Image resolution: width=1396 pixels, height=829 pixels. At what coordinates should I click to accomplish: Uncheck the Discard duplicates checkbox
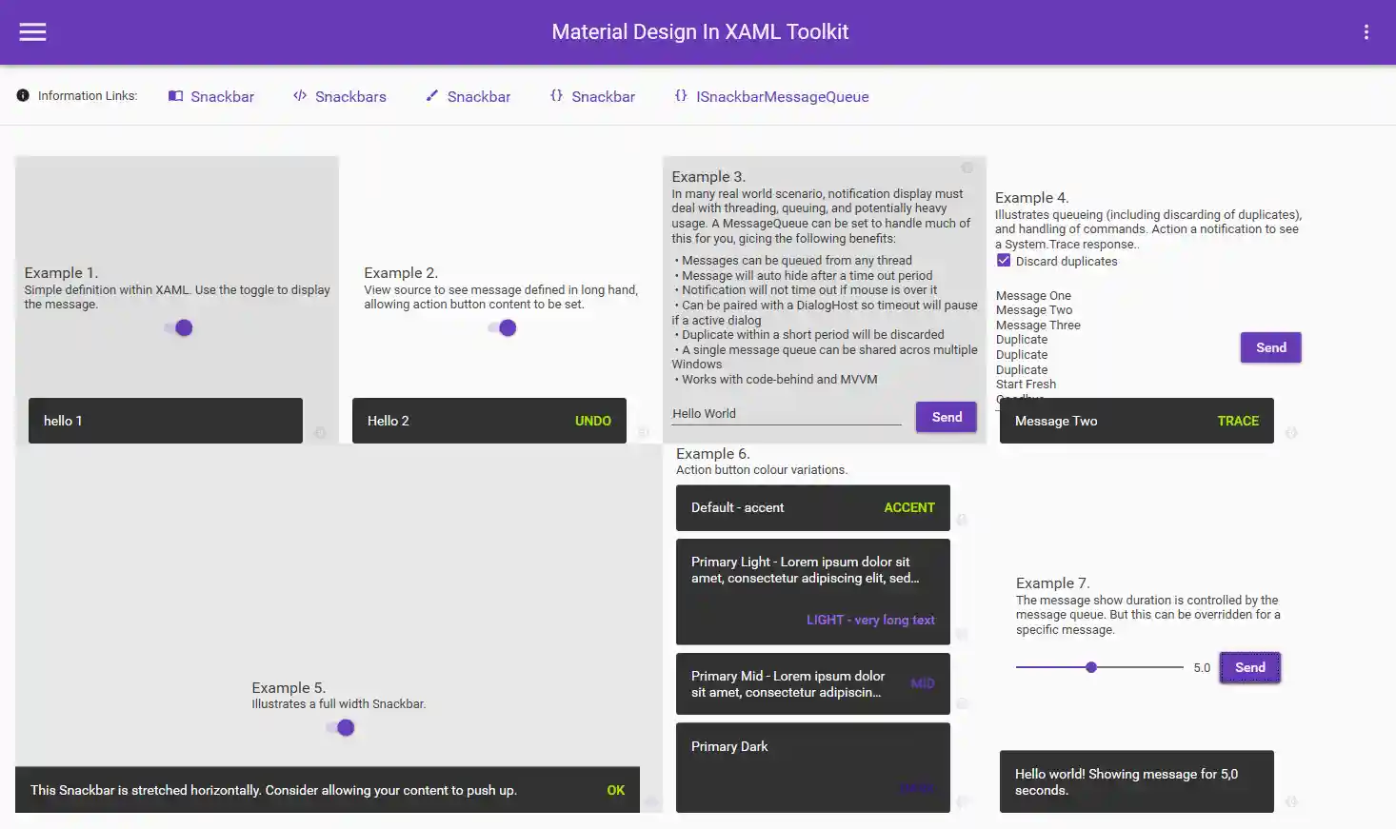pos(1004,261)
